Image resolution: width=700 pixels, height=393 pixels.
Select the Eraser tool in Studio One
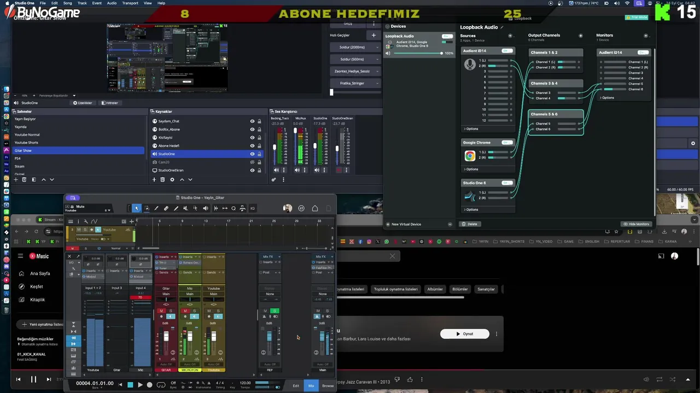(x=166, y=208)
